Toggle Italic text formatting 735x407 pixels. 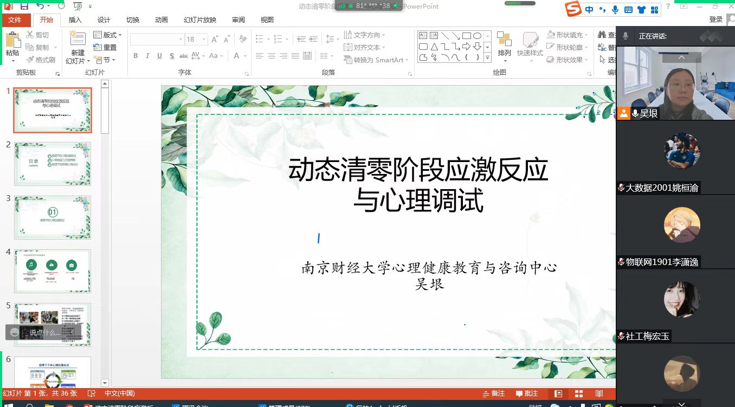(x=147, y=56)
